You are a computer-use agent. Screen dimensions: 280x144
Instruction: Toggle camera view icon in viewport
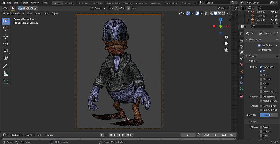coord(226,50)
